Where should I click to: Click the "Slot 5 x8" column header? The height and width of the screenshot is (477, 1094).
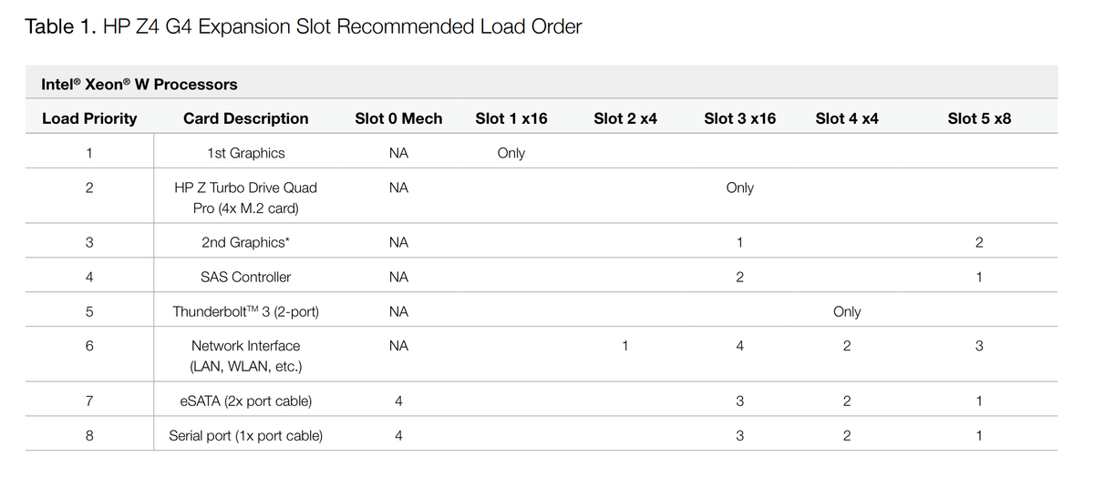[x=979, y=118]
